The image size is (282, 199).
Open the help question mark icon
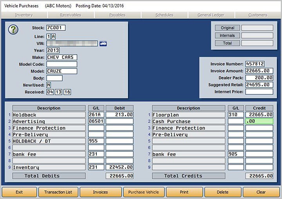point(13,29)
